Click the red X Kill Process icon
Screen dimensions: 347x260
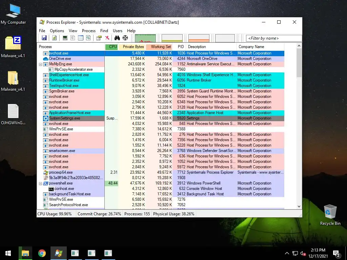click(x=107, y=38)
